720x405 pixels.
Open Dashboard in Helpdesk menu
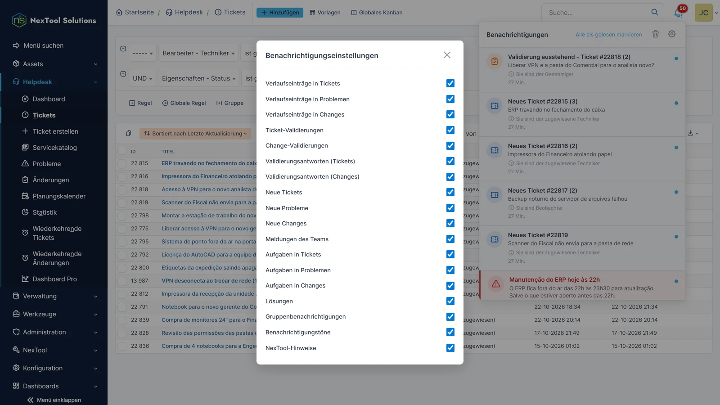pos(49,99)
